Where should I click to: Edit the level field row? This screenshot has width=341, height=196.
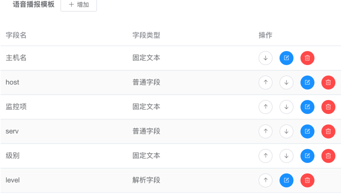pyautogui.click(x=287, y=180)
